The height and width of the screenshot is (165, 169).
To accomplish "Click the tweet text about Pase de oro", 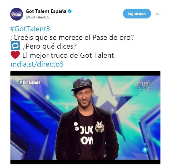I will pos(72,37).
